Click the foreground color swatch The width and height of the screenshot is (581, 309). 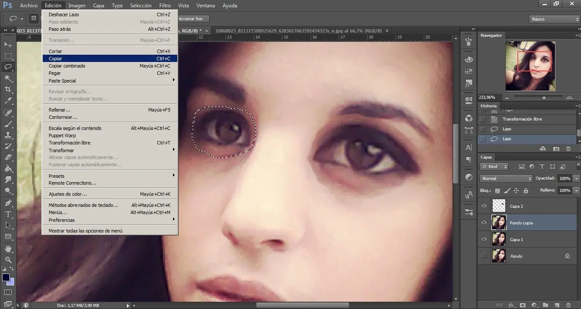[x=6, y=277]
